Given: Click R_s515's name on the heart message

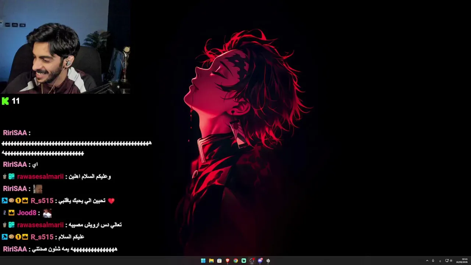Looking at the screenshot, I should pyautogui.click(x=42, y=201).
